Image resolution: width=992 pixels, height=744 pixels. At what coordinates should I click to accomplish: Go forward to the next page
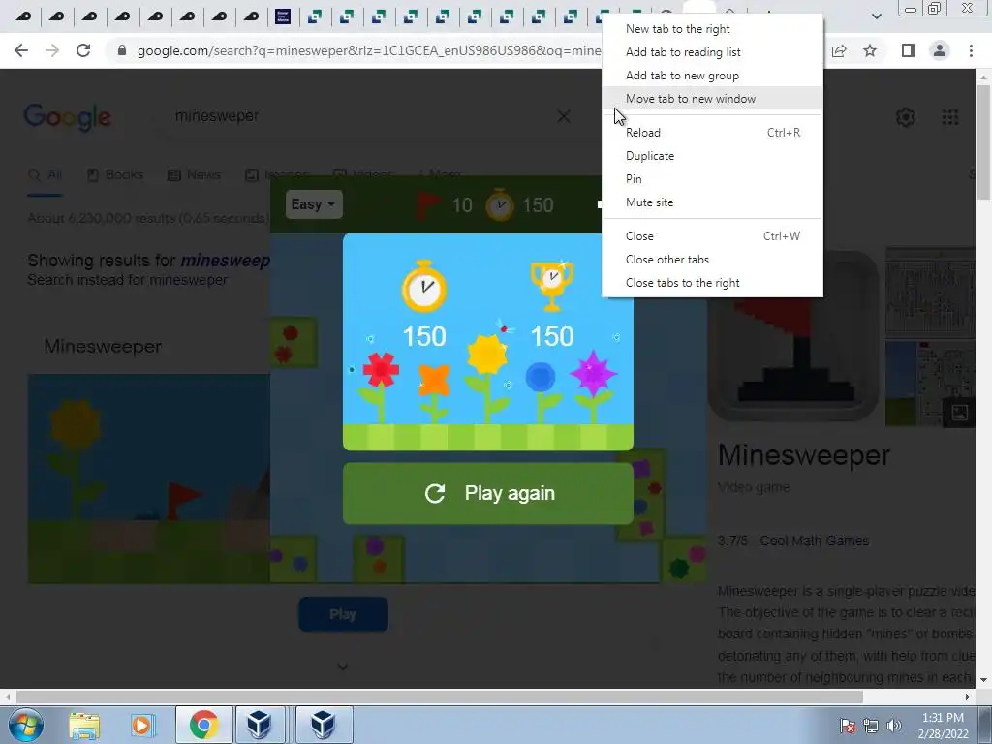pyautogui.click(x=52, y=50)
